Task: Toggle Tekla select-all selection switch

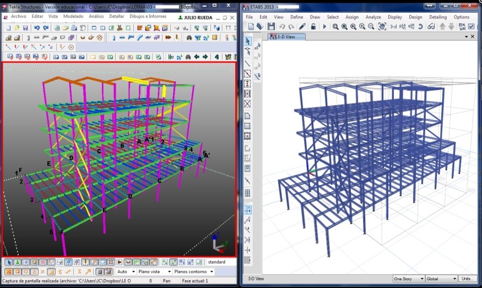Action: pyautogui.click(x=9, y=262)
